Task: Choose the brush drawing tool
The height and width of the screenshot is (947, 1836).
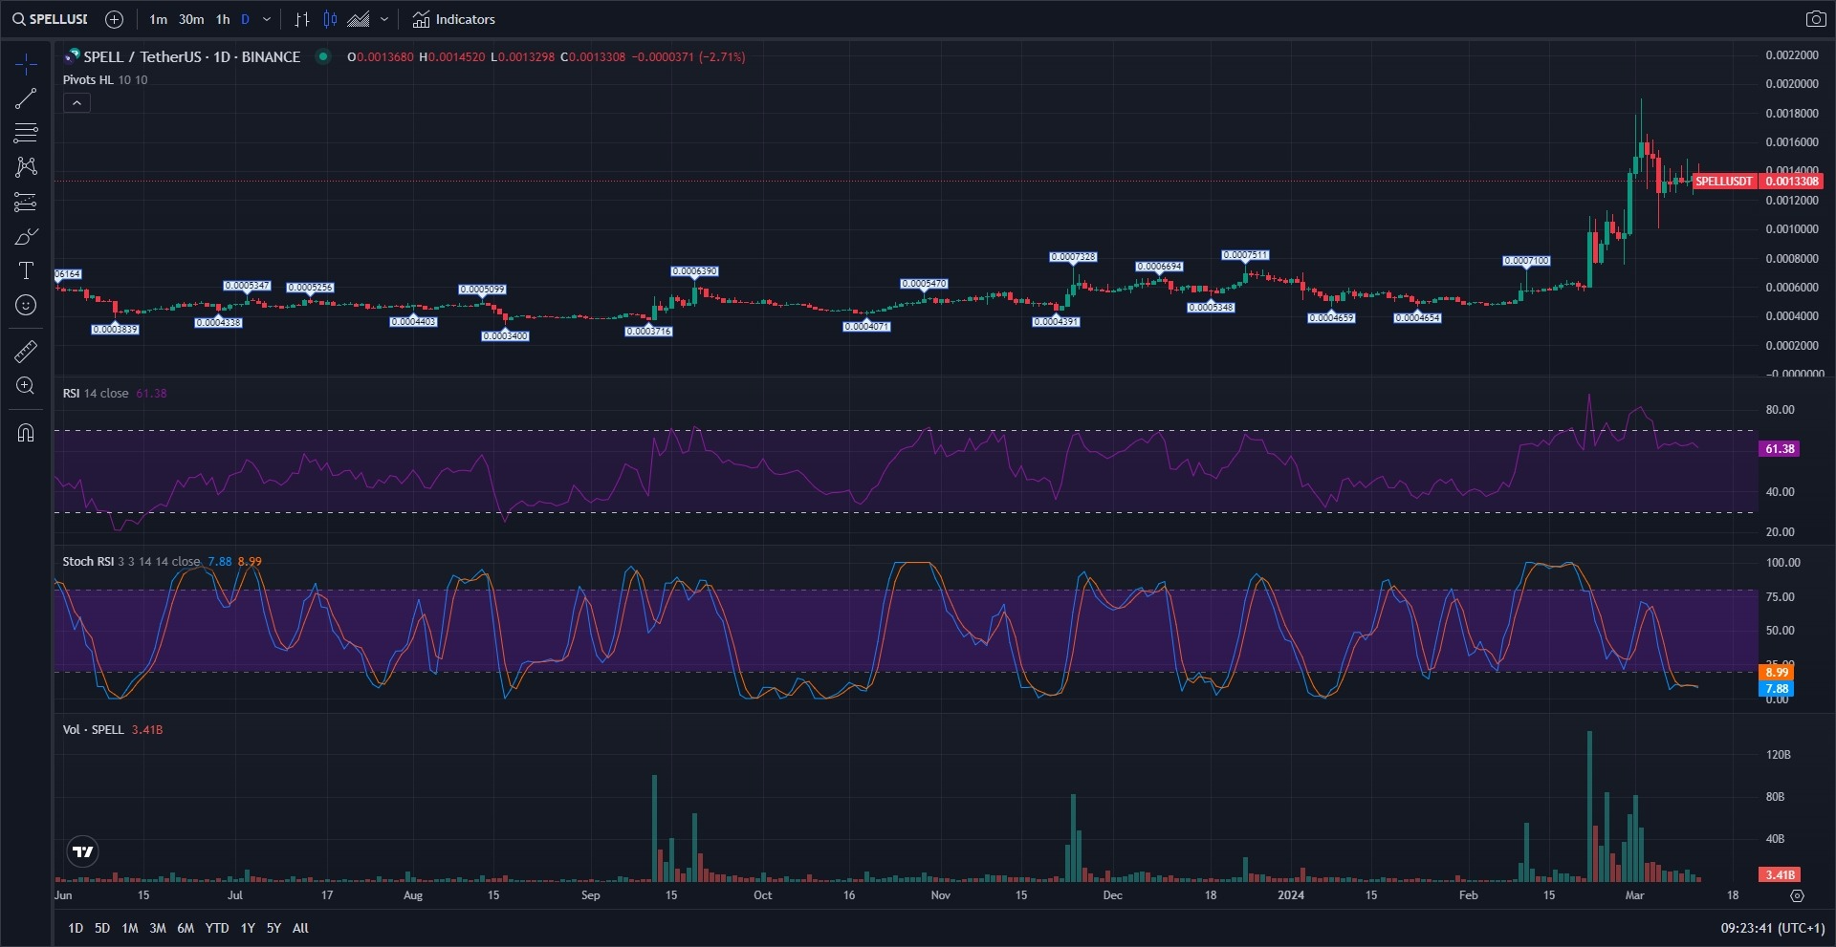Action: [26, 237]
